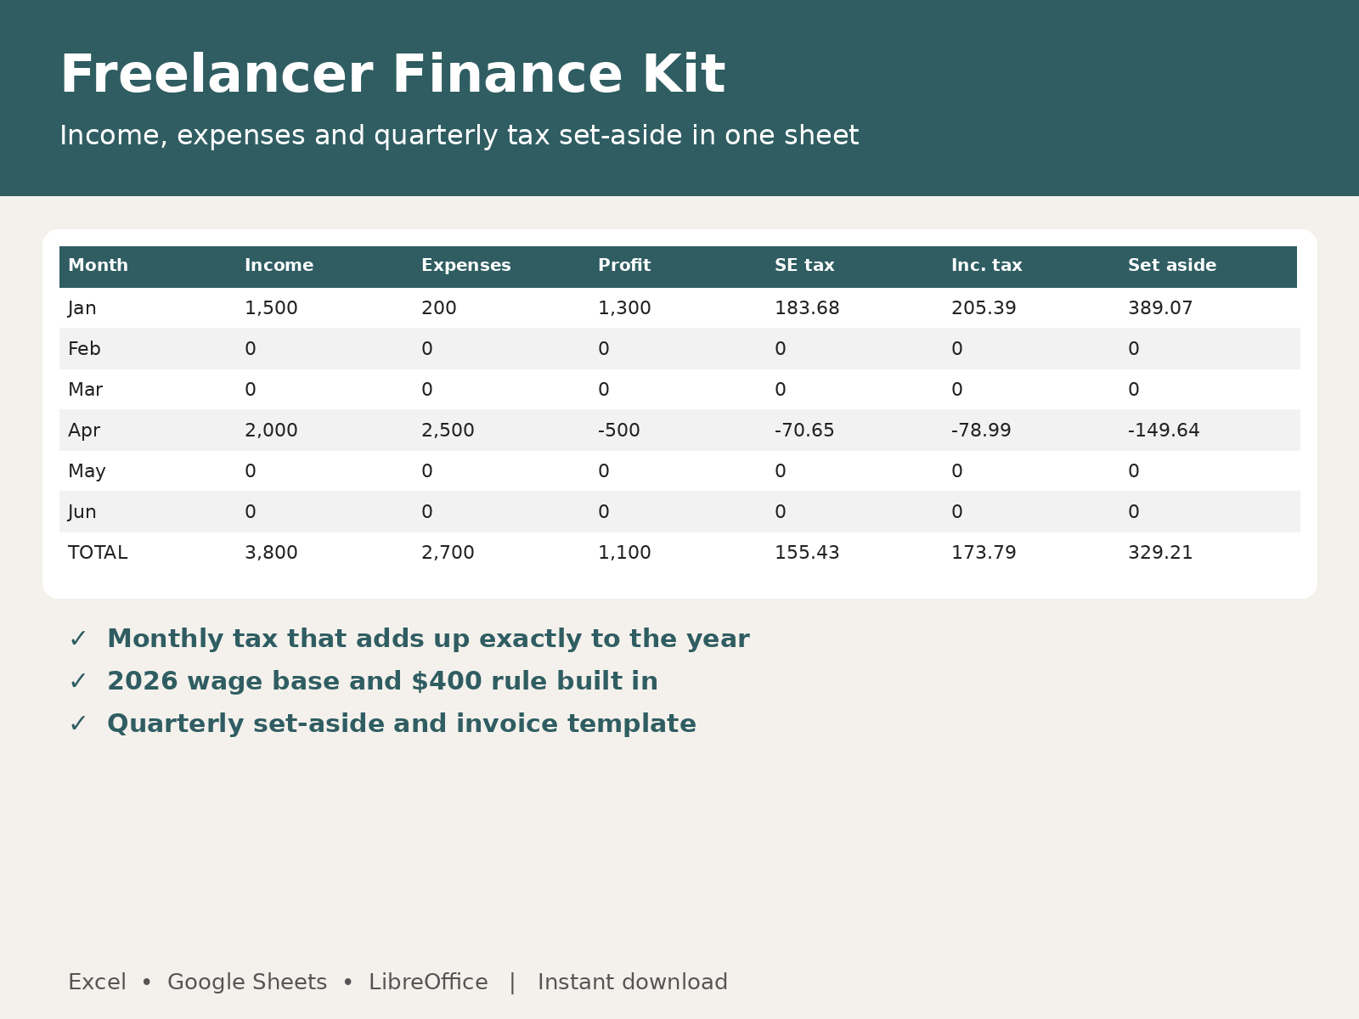The image size is (1359, 1019).
Task: Select the set aside value -149.64
Action: pyautogui.click(x=1164, y=431)
